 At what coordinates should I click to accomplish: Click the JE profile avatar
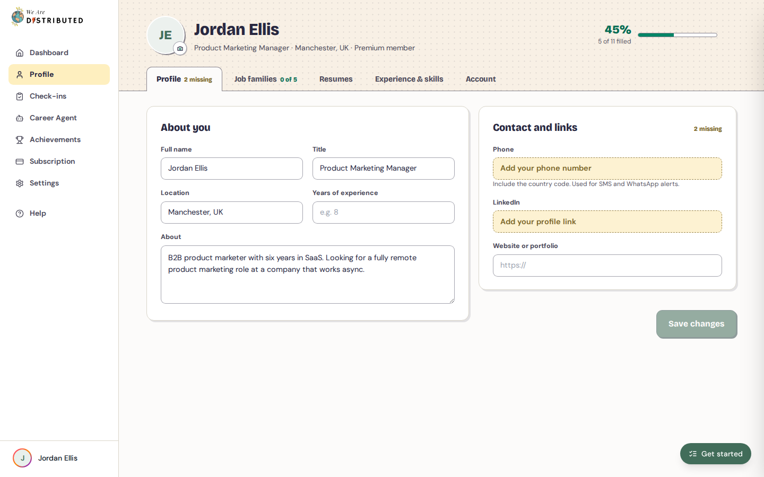point(166,36)
